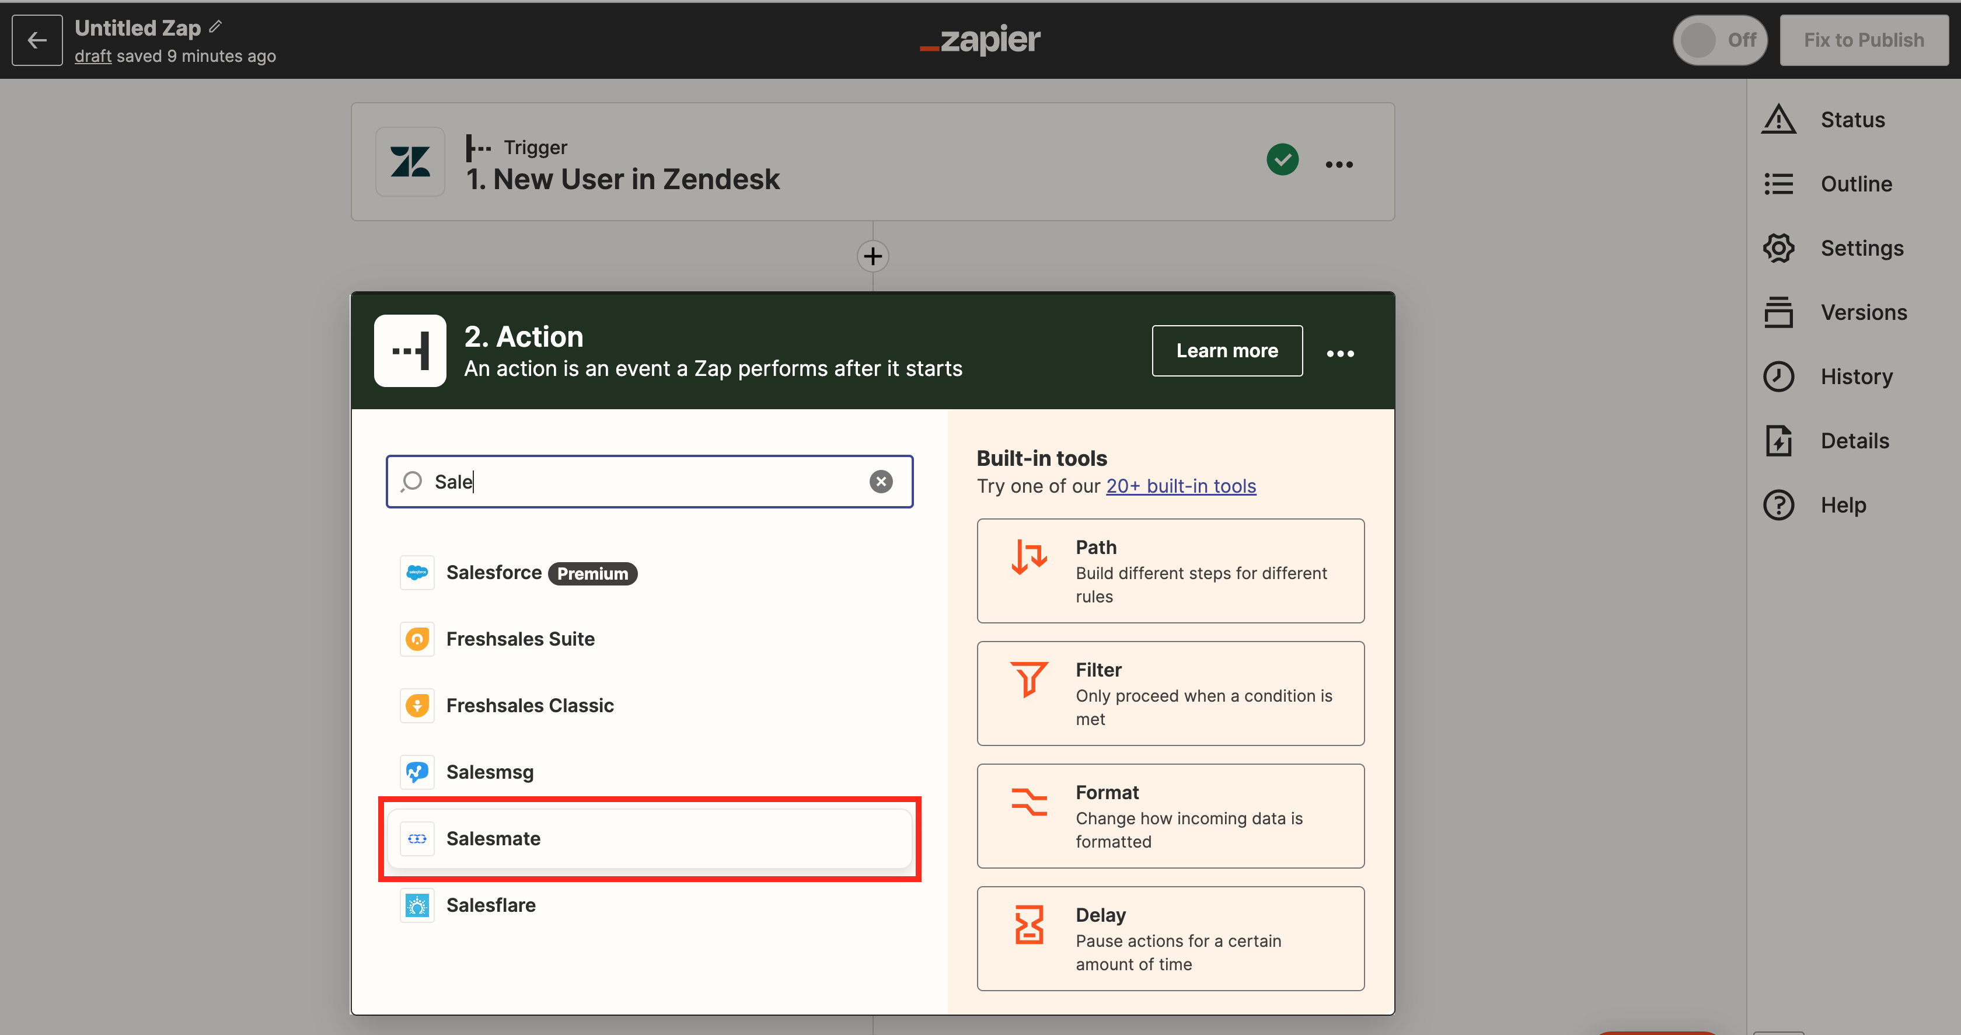Click the Freshsales Suite icon
Image resolution: width=1961 pixels, height=1035 pixels.
pyautogui.click(x=417, y=639)
